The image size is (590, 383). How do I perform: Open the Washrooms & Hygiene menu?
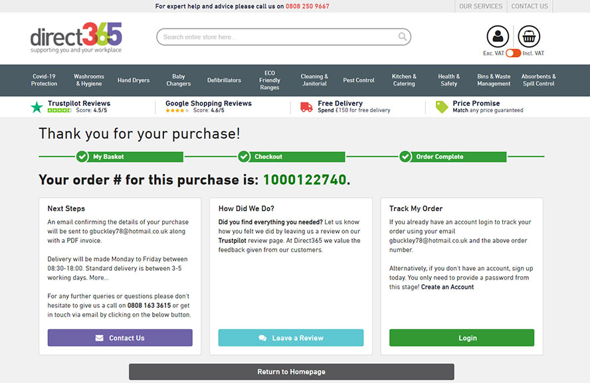(x=89, y=80)
